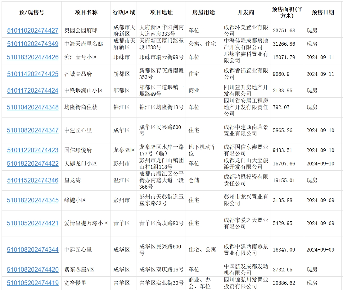The height and width of the screenshot is (291, 343).
Task: Select project name 奥园公园府邸
Action: coord(81,30)
